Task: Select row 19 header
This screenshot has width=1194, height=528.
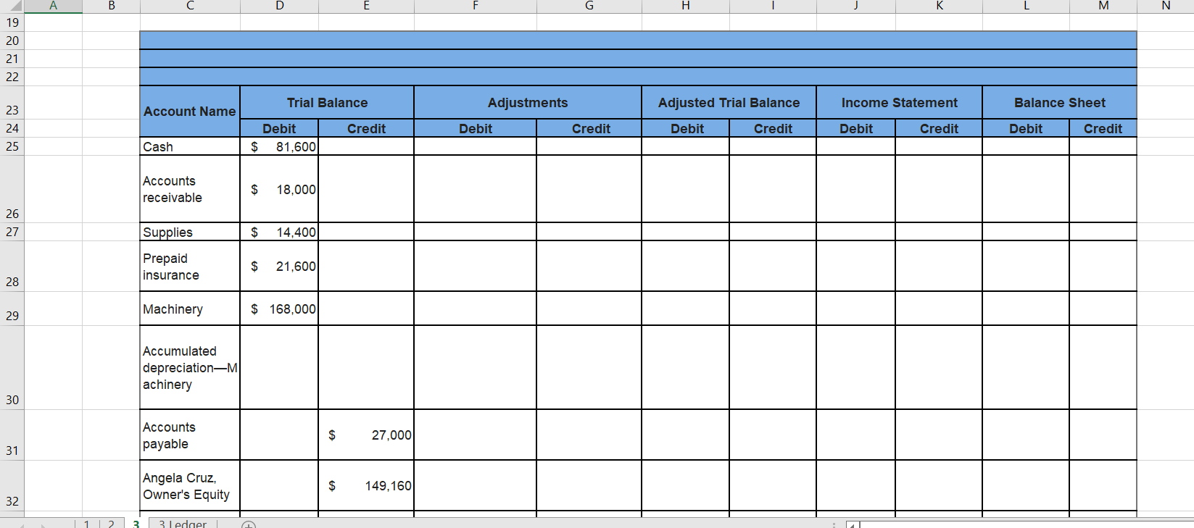Action: tap(12, 22)
